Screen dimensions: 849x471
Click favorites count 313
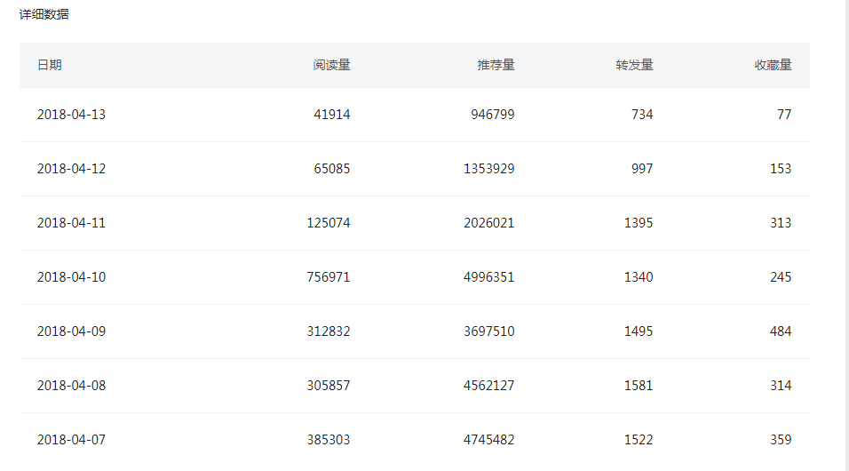point(781,223)
